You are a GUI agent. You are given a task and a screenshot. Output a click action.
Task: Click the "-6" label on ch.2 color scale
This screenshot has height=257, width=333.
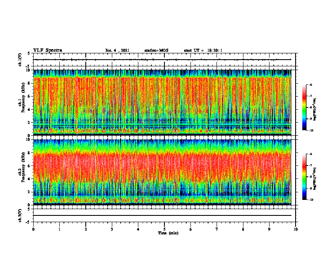coord(310,154)
